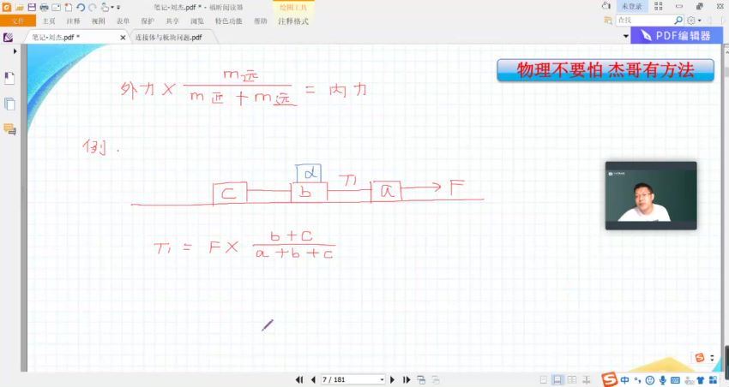Toggle Sogou Chinese/English input mode
This screenshot has width=729, height=387.
coord(624,379)
